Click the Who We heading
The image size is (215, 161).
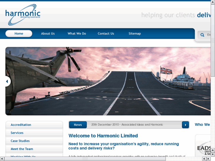202,125
